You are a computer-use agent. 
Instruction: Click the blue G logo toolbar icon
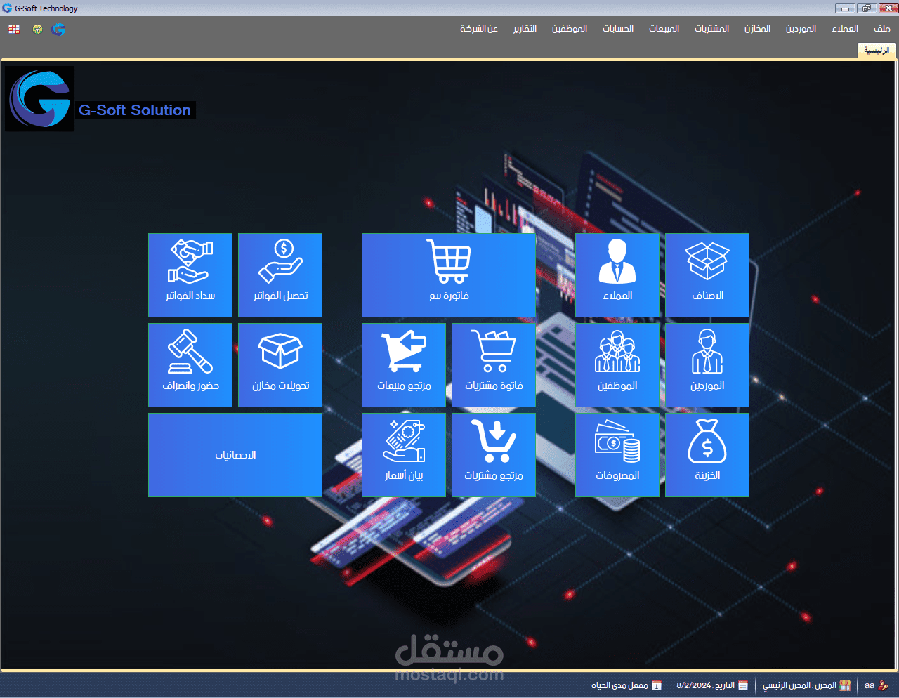click(58, 29)
